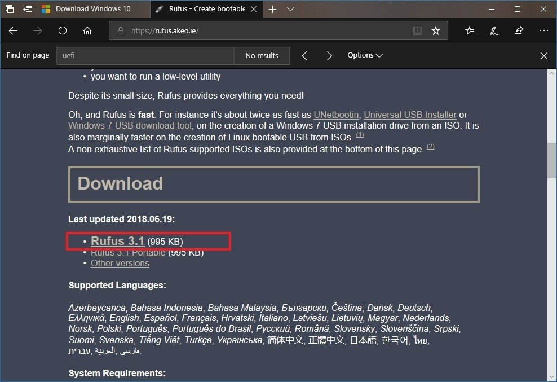Open Settings and more menu

[543, 30]
